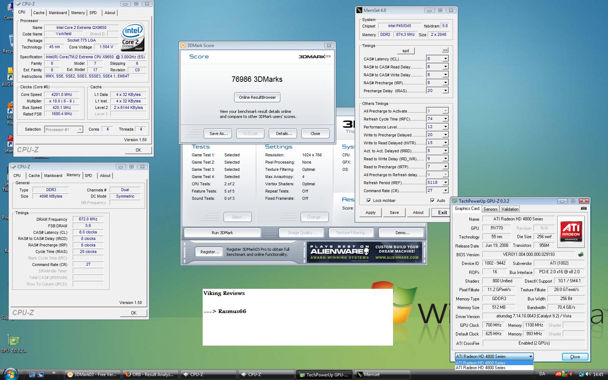Click Windows security shield tray icon
The image size is (608, 380).
pos(565,375)
